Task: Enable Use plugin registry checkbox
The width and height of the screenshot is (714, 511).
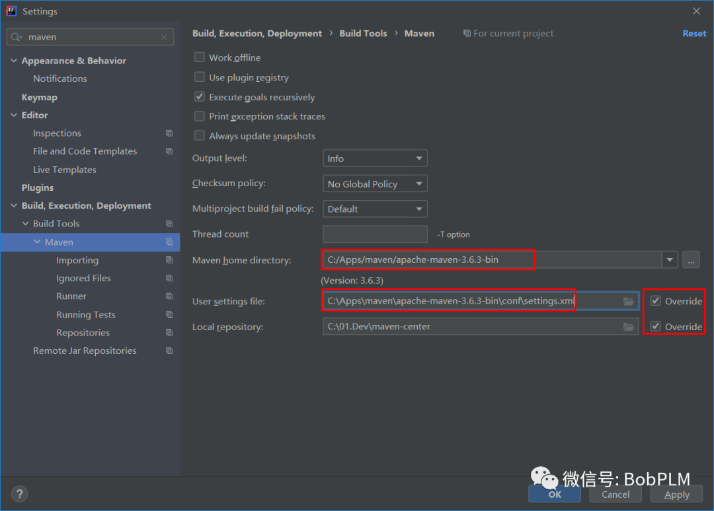Action: pyautogui.click(x=200, y=77)
